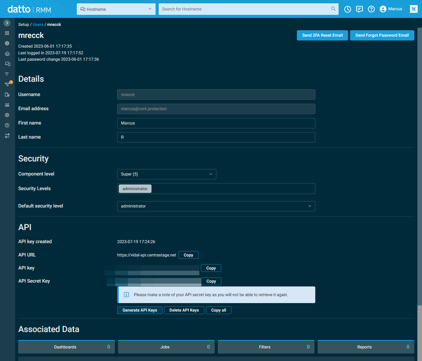
Task: Open the recent history clock icon
Action: pyautogui.click(x=348, y=9)
